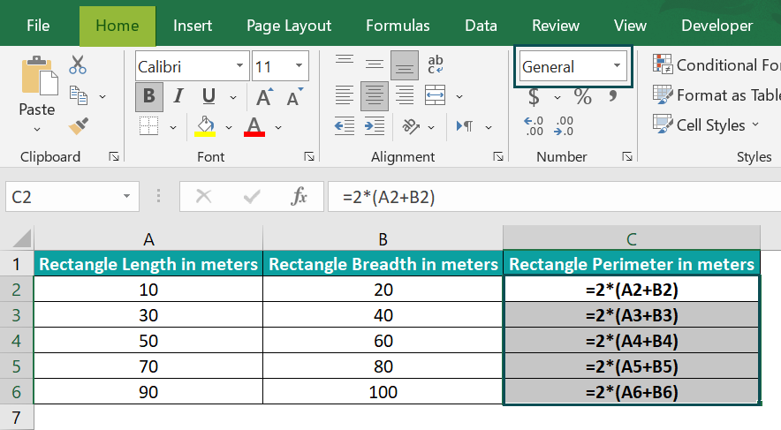
Task: Align text left
Action: (345, 95)
